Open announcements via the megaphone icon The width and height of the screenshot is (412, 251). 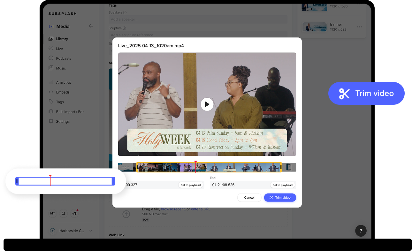pyautogui.click(x=74, y=213)
